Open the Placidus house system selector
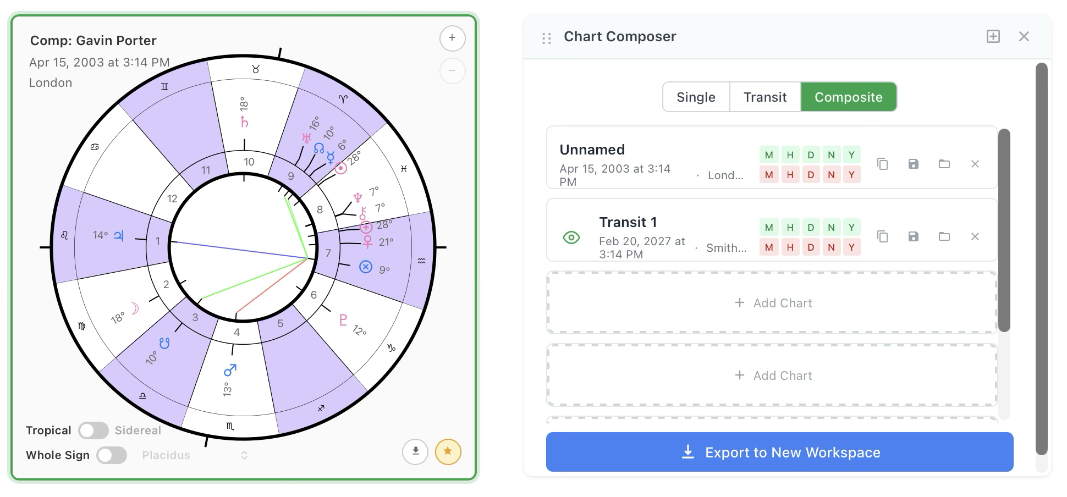The width and height of the screenshot is (1067, 497). coord(244,455)
